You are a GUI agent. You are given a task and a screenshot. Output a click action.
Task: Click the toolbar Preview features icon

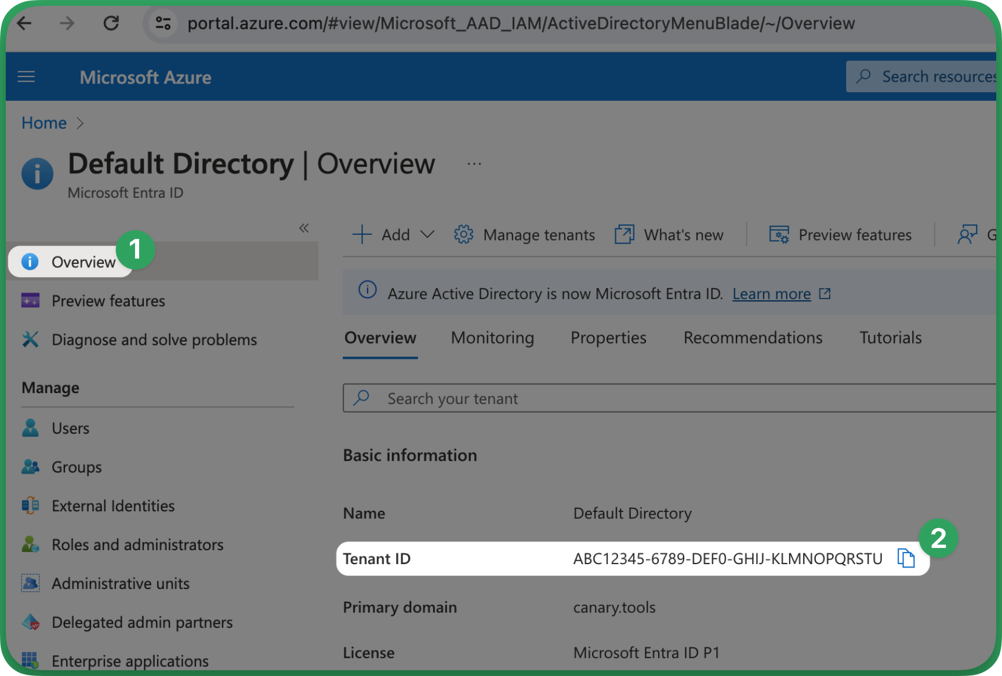pos(779,235)
